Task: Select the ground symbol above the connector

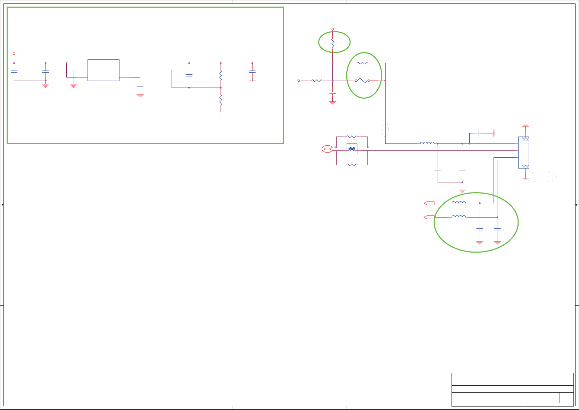Action: point(525,124)
